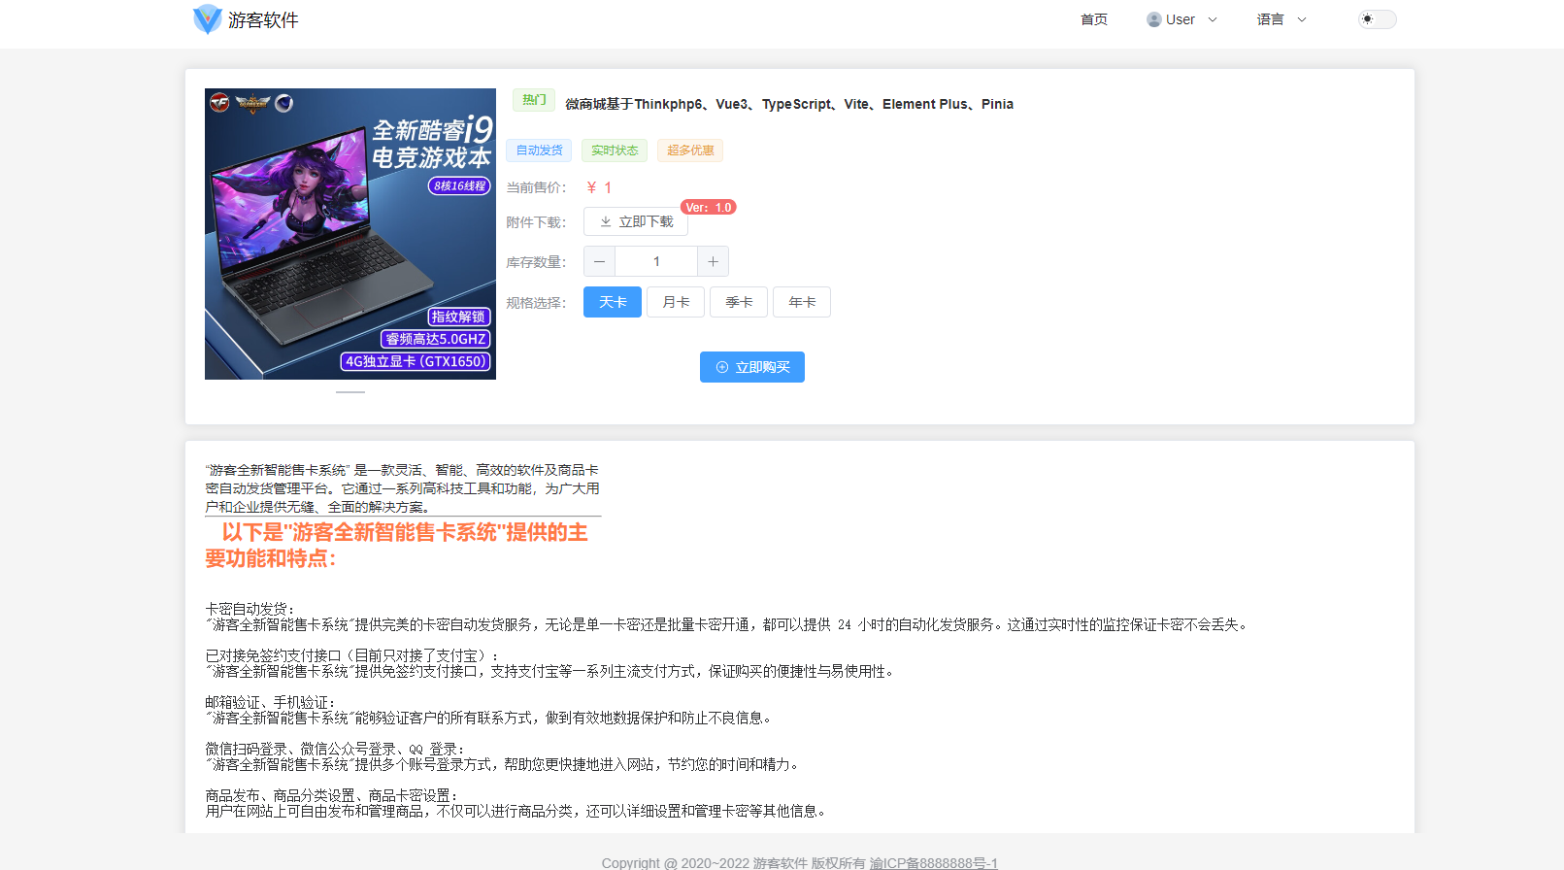The width and height of the screenshot is (1564, 870).
Task: Open the 渝ICP备 registration link in footer
Action: [x=933, y=862]
